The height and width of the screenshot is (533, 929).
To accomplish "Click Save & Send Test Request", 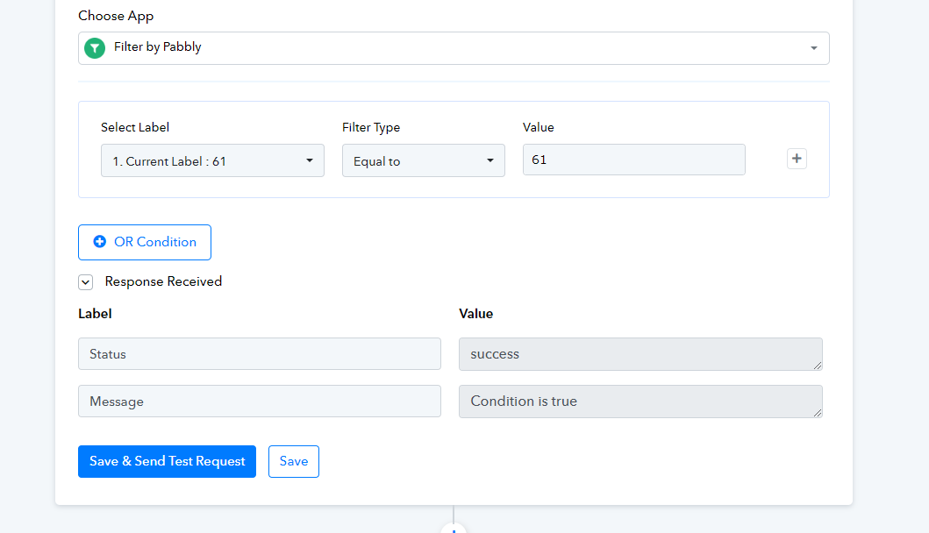I will click(x=167, y=461).
